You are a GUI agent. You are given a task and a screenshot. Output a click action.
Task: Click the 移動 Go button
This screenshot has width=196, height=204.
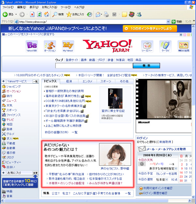tap(177, 22)
